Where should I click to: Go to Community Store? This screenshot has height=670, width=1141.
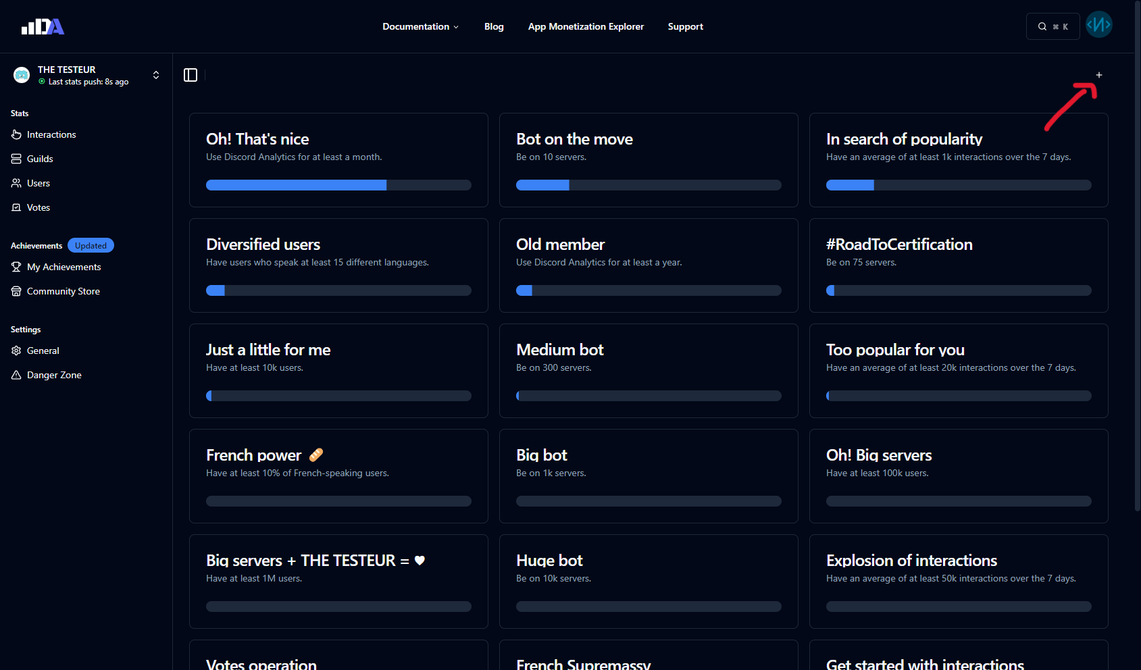[x=63, y=291]
